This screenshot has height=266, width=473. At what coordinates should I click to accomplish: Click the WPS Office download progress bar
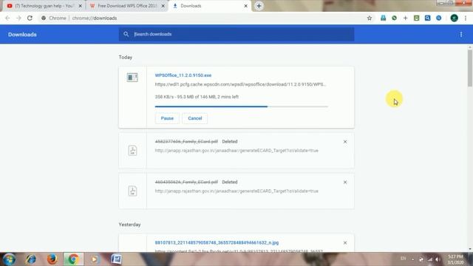pyautogui.click(x=242, y=106)
